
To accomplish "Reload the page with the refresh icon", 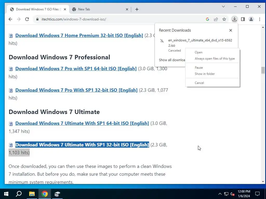I will pyautogui.click(x=27, y=19).
